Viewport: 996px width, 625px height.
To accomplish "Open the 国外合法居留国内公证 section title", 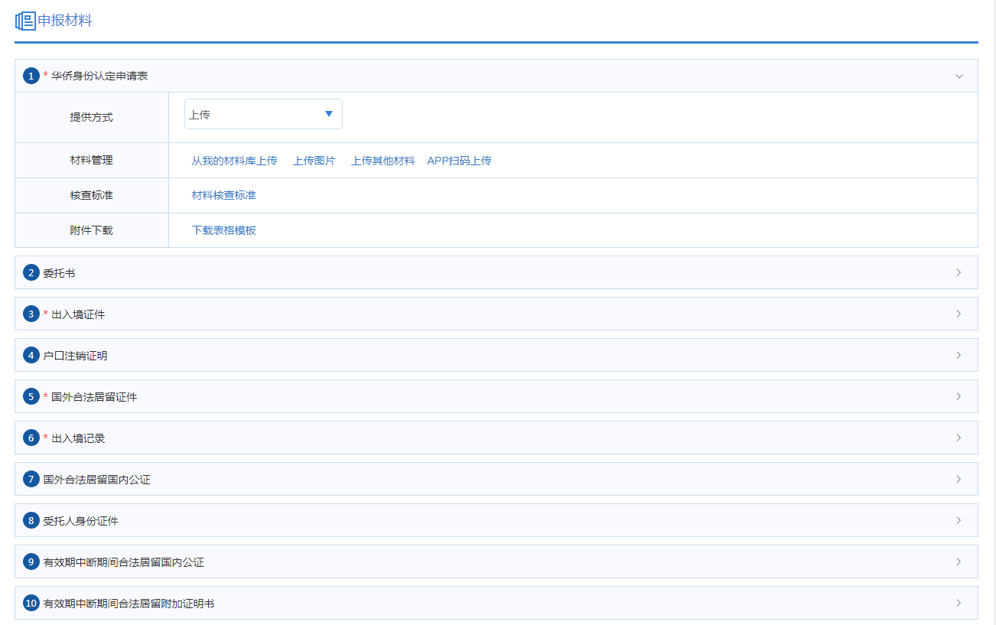I will click(x=96, y=480).
